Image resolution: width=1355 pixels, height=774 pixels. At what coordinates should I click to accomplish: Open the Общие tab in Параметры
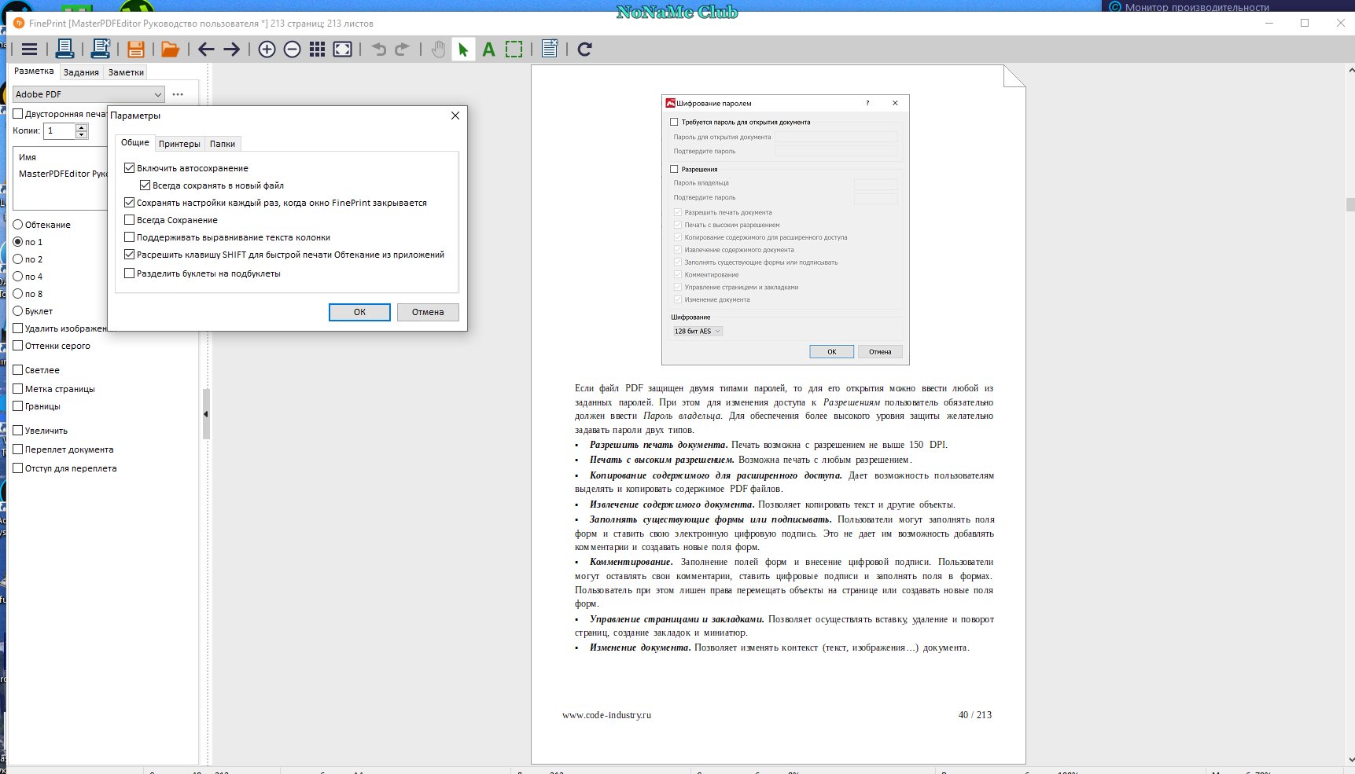[x=134, y=142]
